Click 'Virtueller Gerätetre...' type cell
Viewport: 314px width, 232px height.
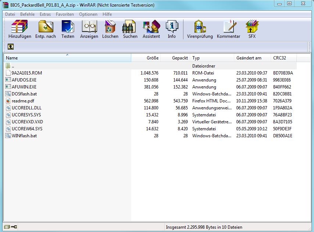(212, 122)
